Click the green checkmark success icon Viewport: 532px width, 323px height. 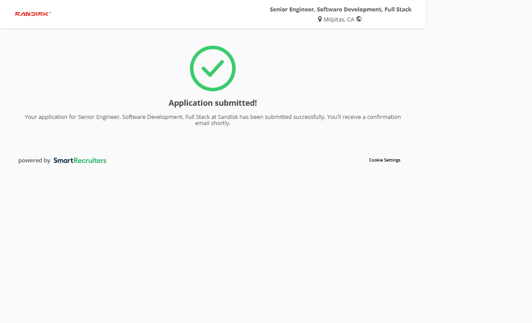(x=213, y=68)
